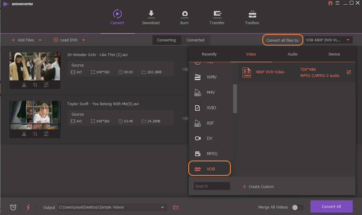362x215 pixels.
Task: Switch to the Recently tab
Action: tap(209, 54)
